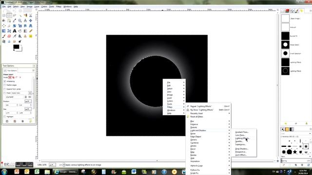Image resolution: width=312 pixels, height=175 pixels.
Task: Select the Airbrush tool
Action: coord(15,36)
